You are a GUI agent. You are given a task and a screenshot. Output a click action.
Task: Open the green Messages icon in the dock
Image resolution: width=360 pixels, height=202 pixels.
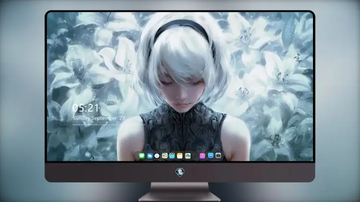142,156
